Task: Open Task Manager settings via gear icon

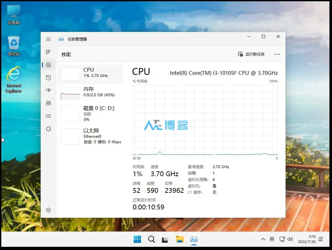Action: [48, 210]
